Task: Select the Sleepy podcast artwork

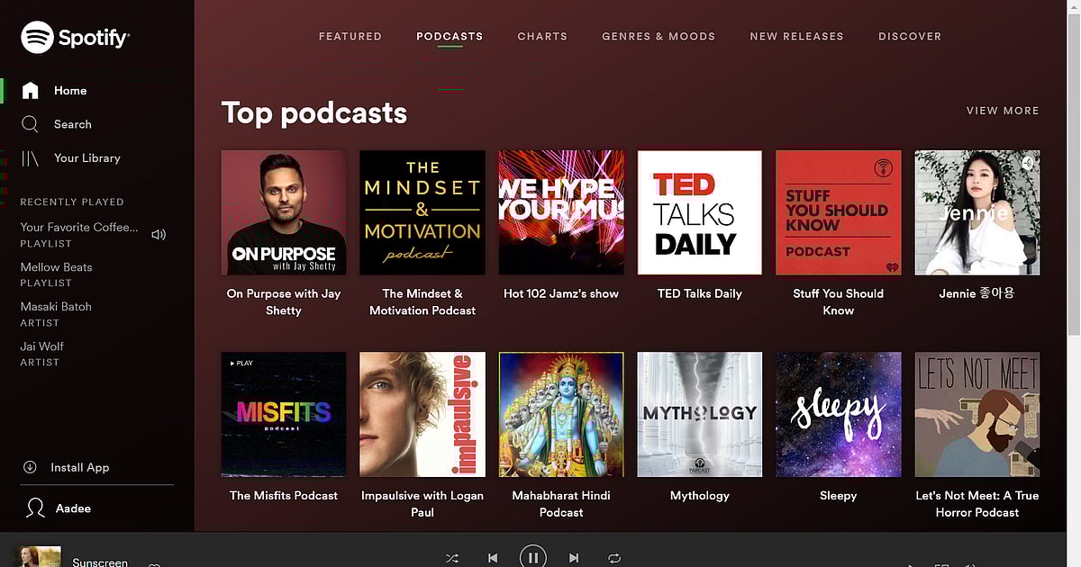Action: (x=839, y=414)
